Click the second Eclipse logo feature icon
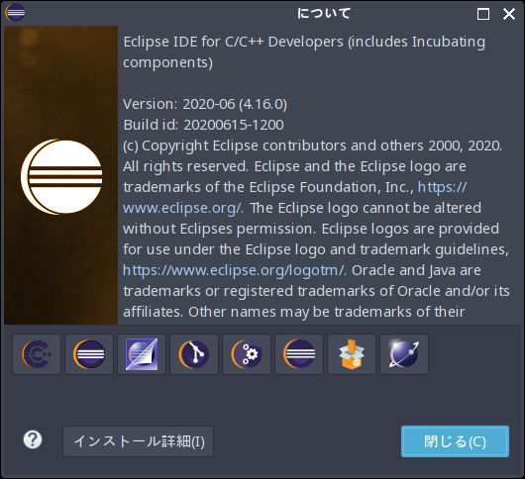Screen dimensions: 525x479 click(x=89, y=354)
